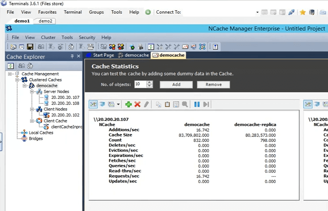Collapse the Clustered Caches tree node
The width and height of the screenshot is (328, 211).
17,80
